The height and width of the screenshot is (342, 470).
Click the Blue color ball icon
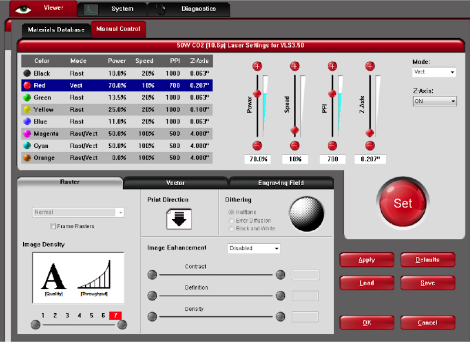click(27, 122)
